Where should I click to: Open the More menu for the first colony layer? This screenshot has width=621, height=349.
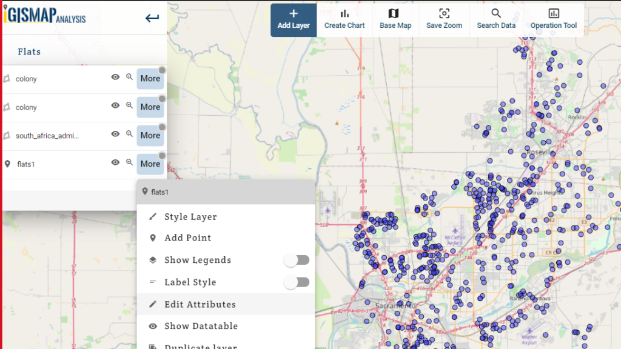pos(150,78)
